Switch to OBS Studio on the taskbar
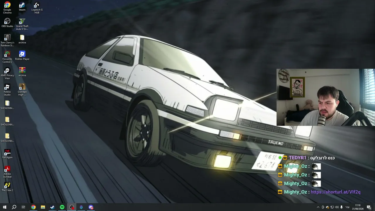The width and height of the screenshot is (375, 211). tap(72, 207)
